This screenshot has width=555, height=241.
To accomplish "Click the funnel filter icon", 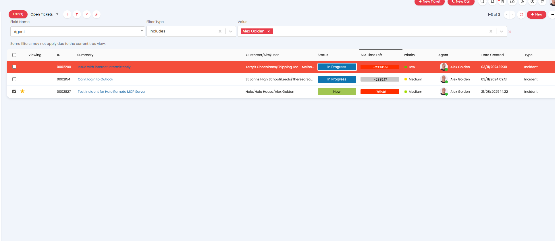I will [77, 14].
